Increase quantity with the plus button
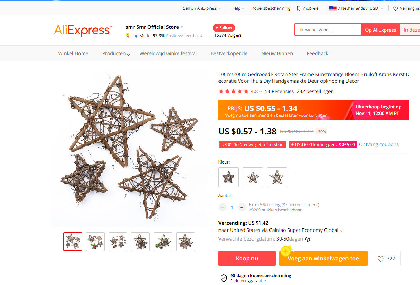Screen dimensions: 420x285 (242, 207)
